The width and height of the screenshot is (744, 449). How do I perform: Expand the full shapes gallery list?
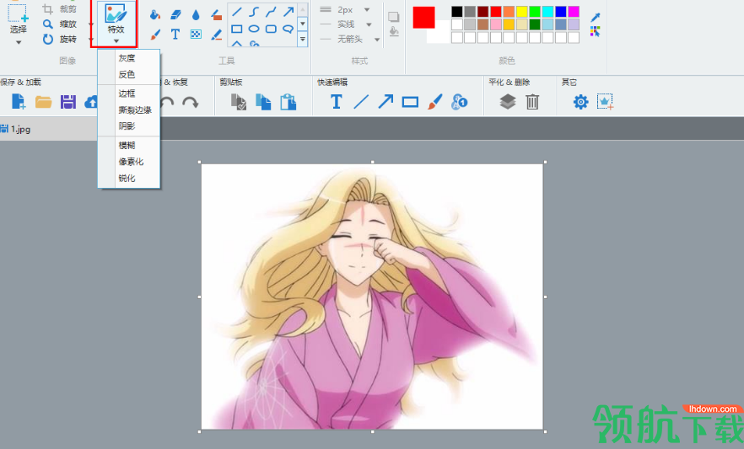tap(303, 40)
